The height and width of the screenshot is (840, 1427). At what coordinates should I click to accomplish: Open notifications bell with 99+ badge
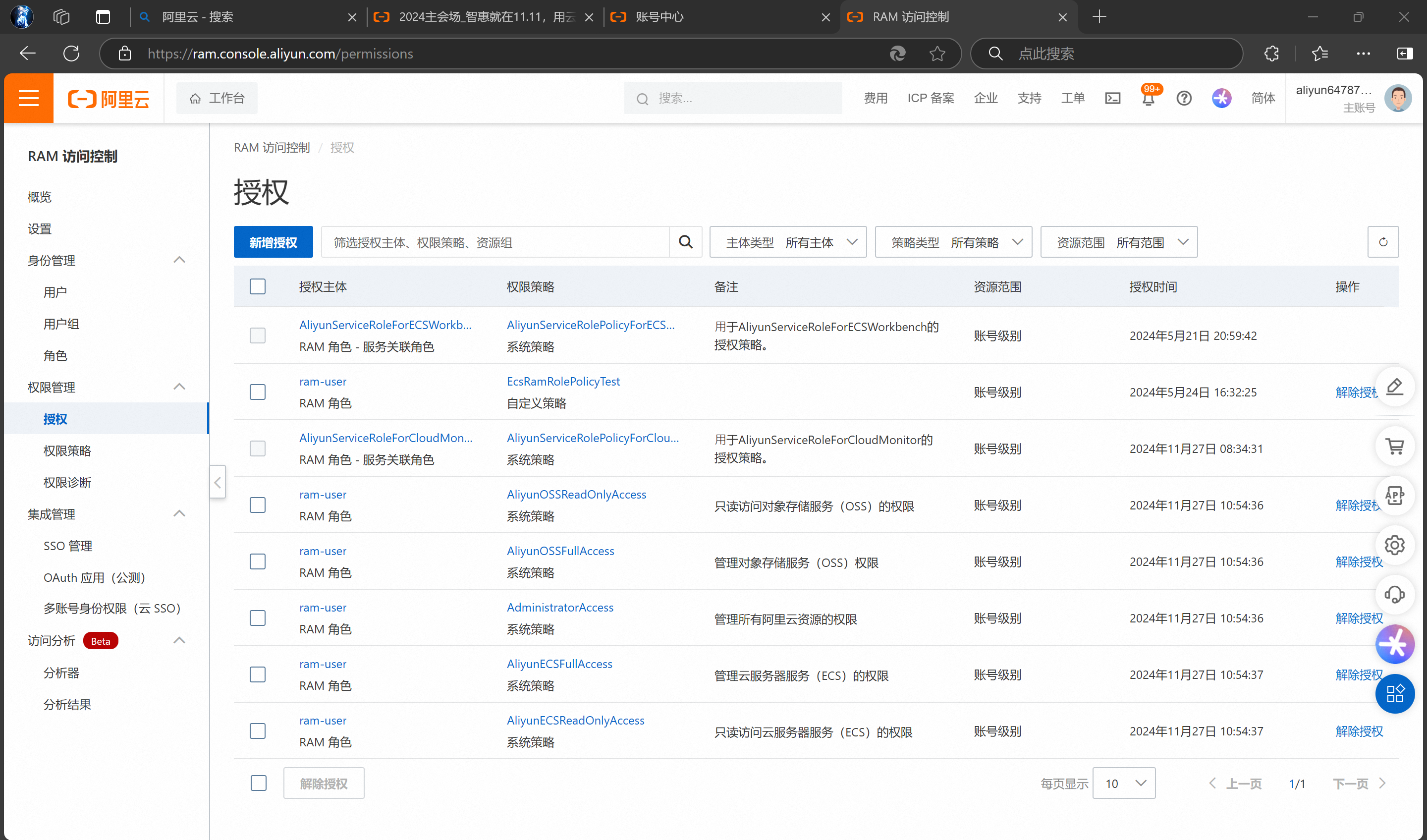1148,98
